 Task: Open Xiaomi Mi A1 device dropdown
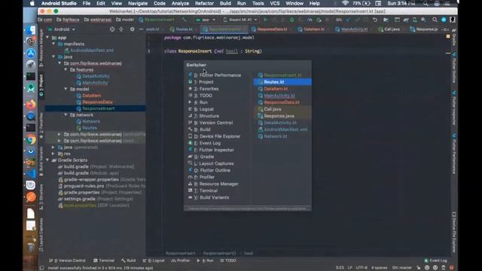240,20
